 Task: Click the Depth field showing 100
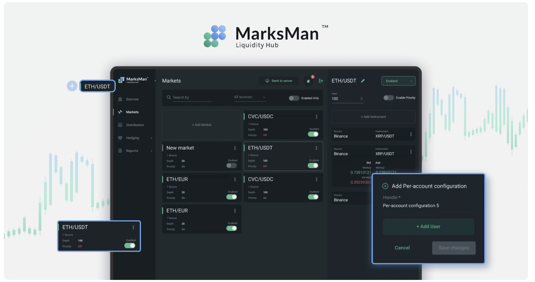[347, 99]
